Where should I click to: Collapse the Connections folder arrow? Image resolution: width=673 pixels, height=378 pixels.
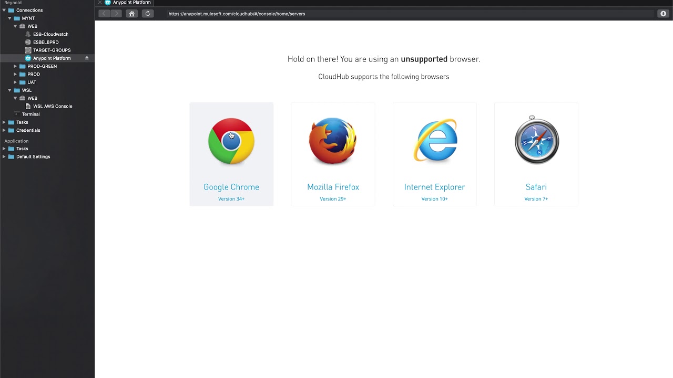click(x=4, y=10)
